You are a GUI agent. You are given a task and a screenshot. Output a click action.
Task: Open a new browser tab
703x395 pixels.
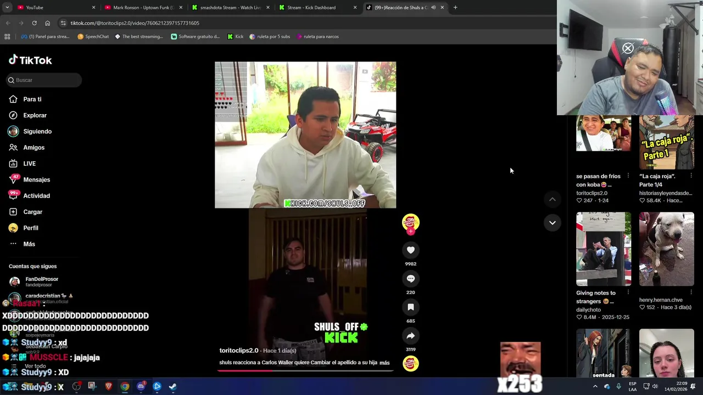coord(455,8)
